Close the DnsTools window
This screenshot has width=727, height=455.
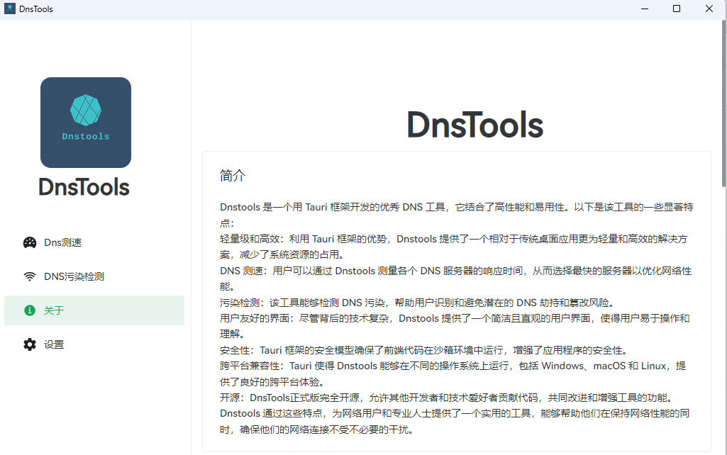pos(709,9)
